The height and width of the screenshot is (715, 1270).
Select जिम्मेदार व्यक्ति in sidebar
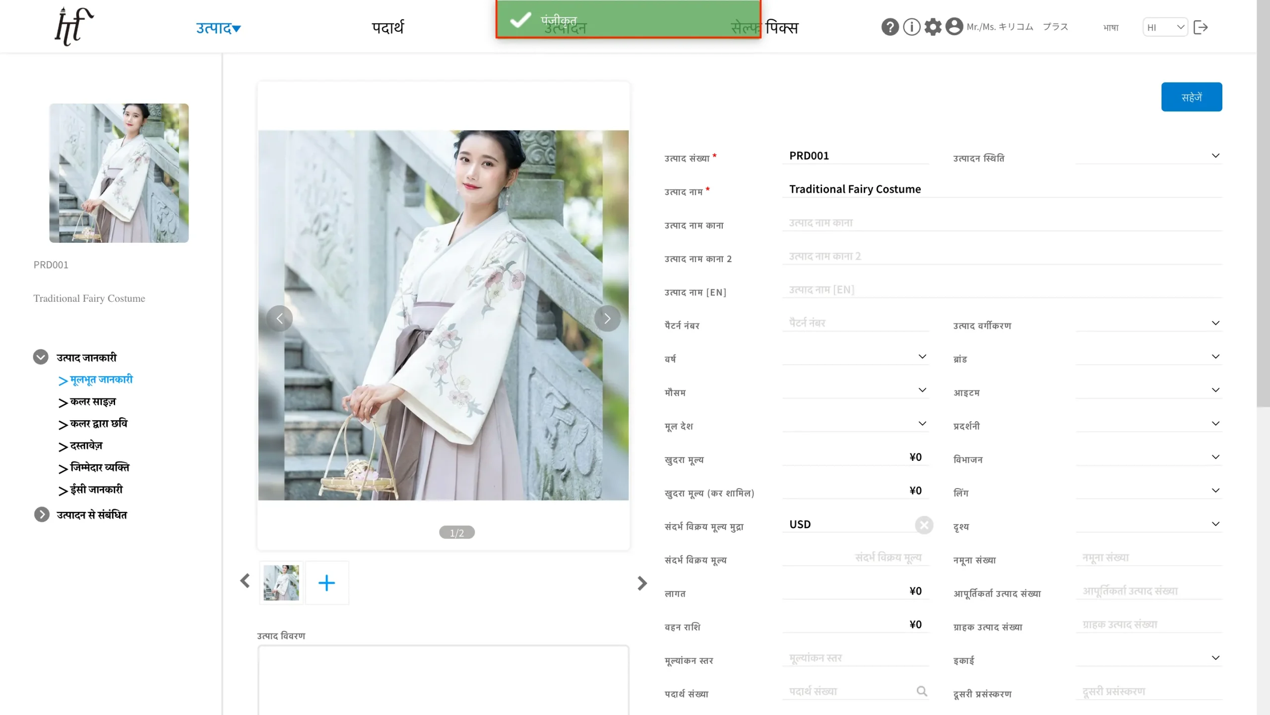[x=100, y=468]
